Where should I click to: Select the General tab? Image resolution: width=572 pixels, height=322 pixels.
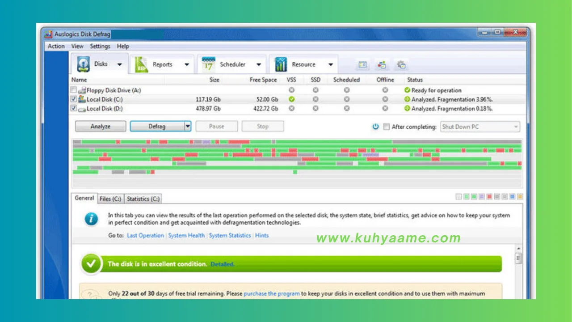point(84,198)
